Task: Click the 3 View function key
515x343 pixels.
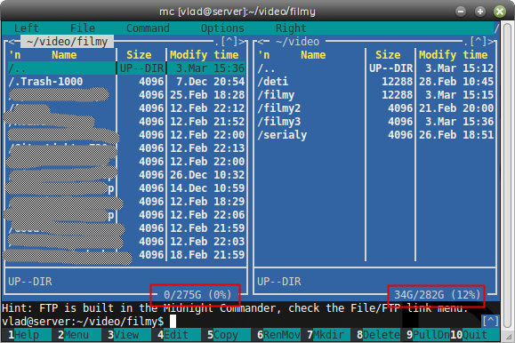Action: pos(126,335)
